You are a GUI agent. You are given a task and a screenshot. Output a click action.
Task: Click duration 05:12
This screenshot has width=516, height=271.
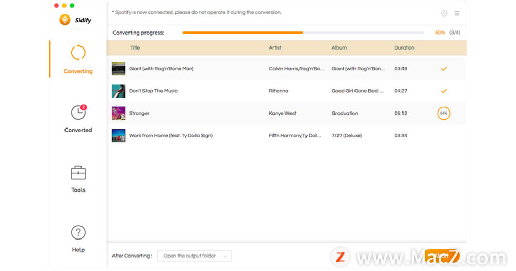400,113
